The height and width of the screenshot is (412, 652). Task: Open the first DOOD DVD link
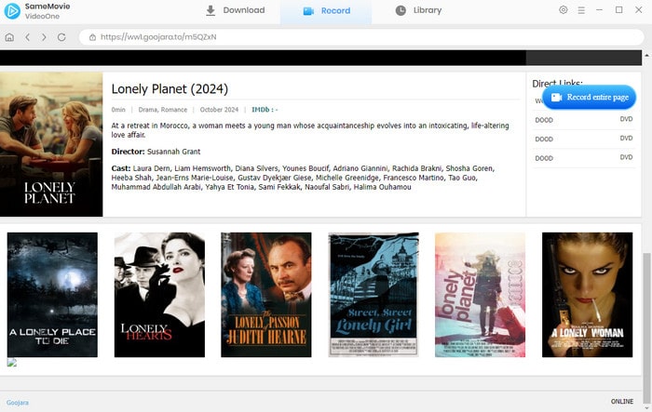584,120
